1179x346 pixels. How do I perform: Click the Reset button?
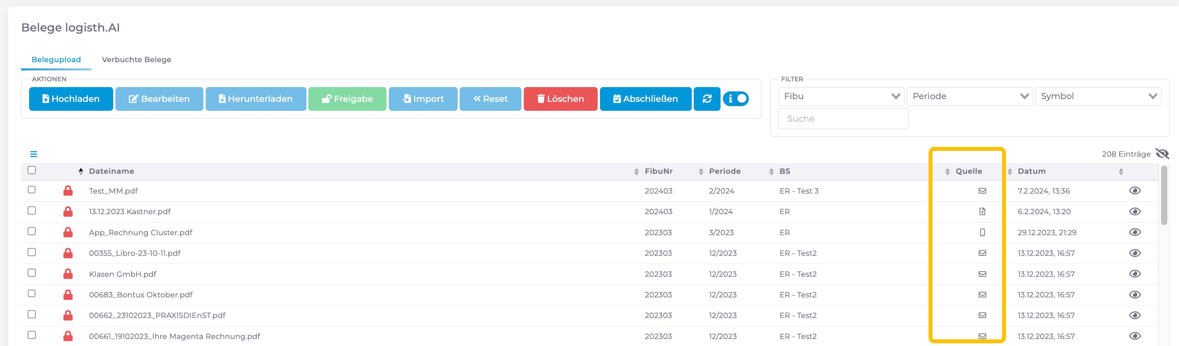[490, 99]
